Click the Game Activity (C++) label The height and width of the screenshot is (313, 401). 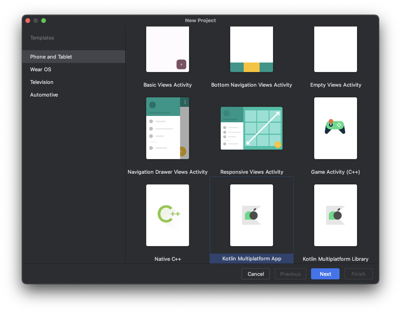point(335,172)
